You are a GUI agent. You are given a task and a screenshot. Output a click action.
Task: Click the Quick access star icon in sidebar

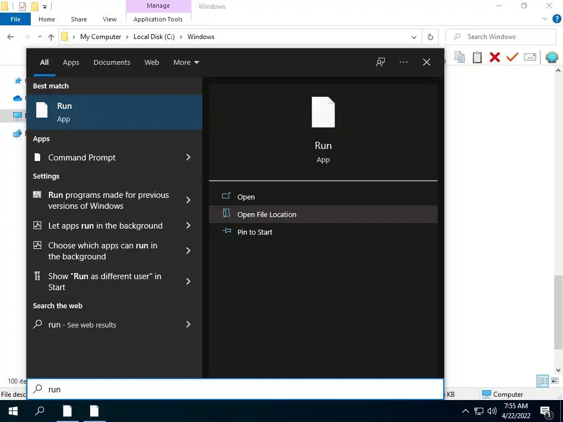[18, 81]
